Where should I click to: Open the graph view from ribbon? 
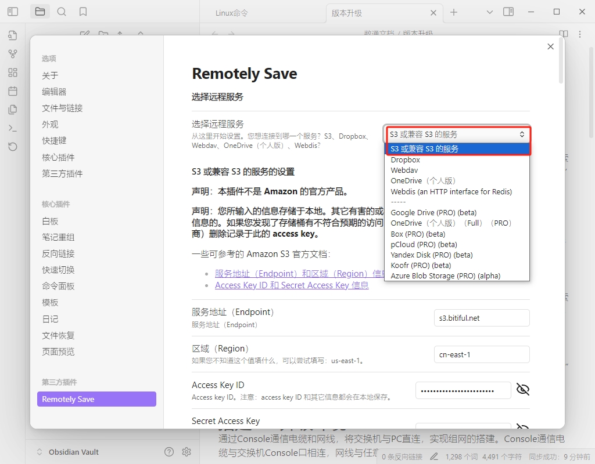[x=13, y=54]
